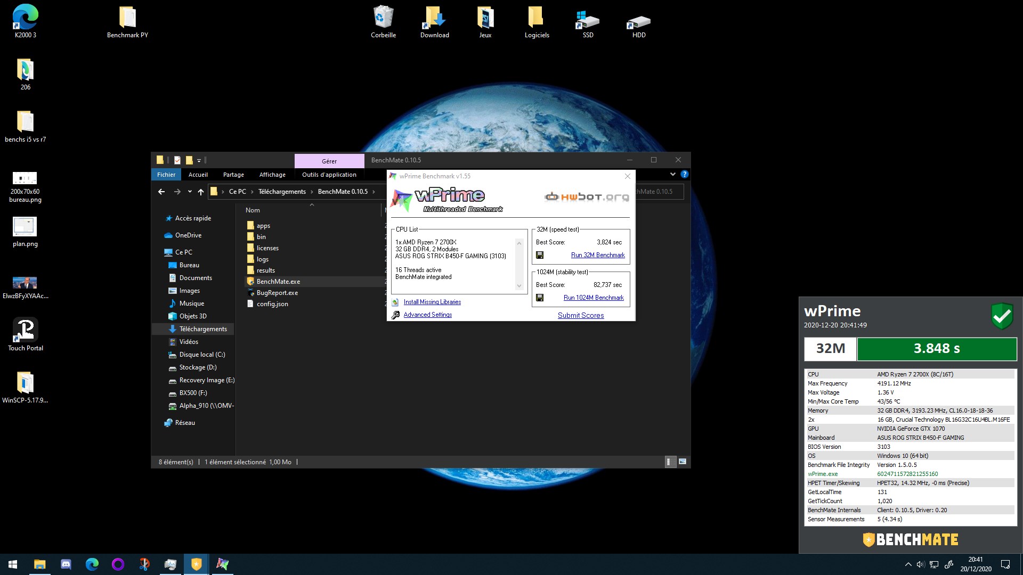Open the Windows Start menu
1023x575 pixels.
13,564
